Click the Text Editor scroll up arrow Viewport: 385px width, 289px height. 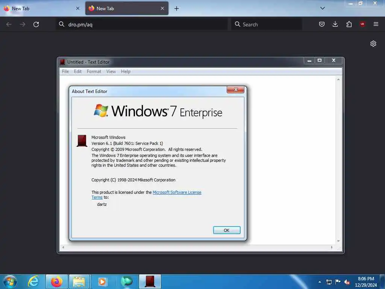[x=338, y=79]
